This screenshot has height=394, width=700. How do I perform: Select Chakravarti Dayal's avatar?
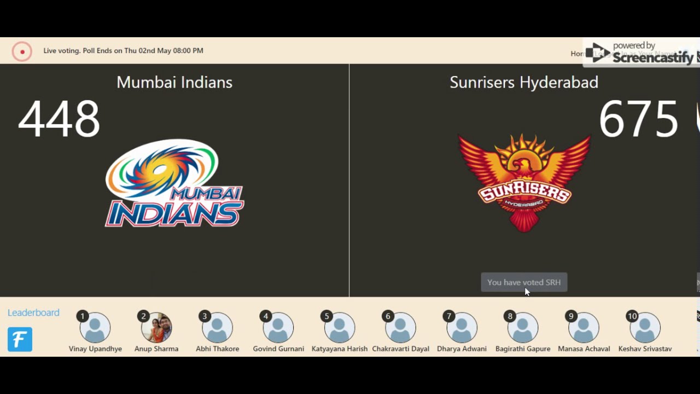(401, 327)
